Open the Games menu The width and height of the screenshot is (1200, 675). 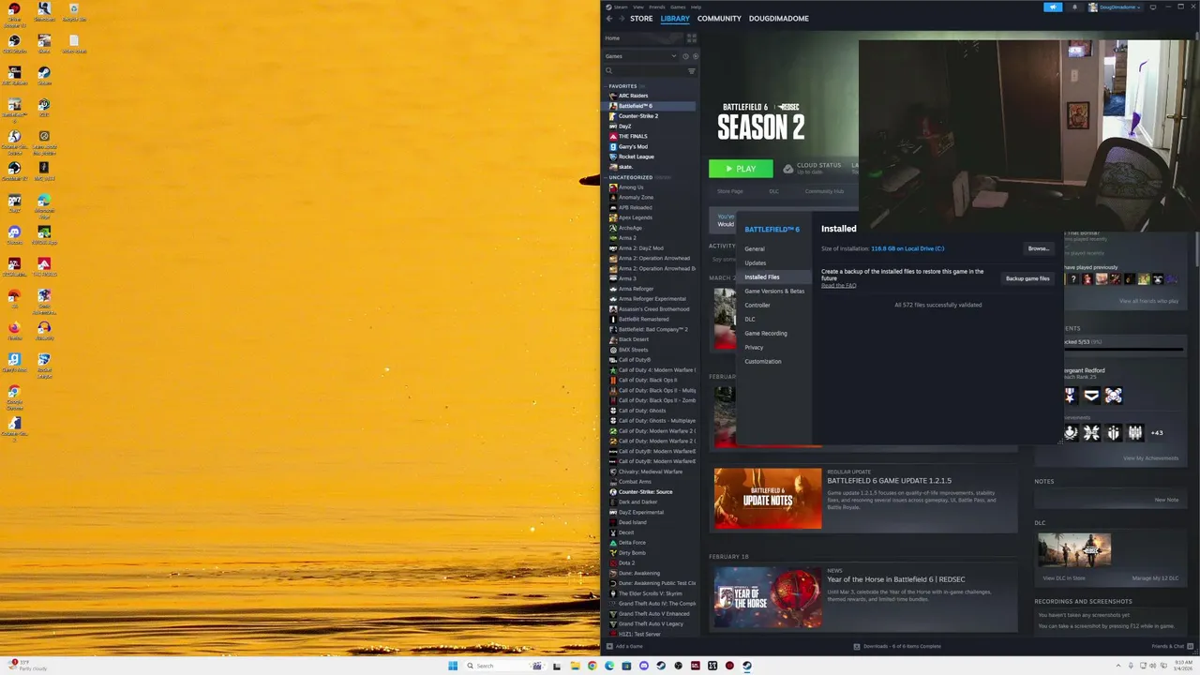[678, 7]
